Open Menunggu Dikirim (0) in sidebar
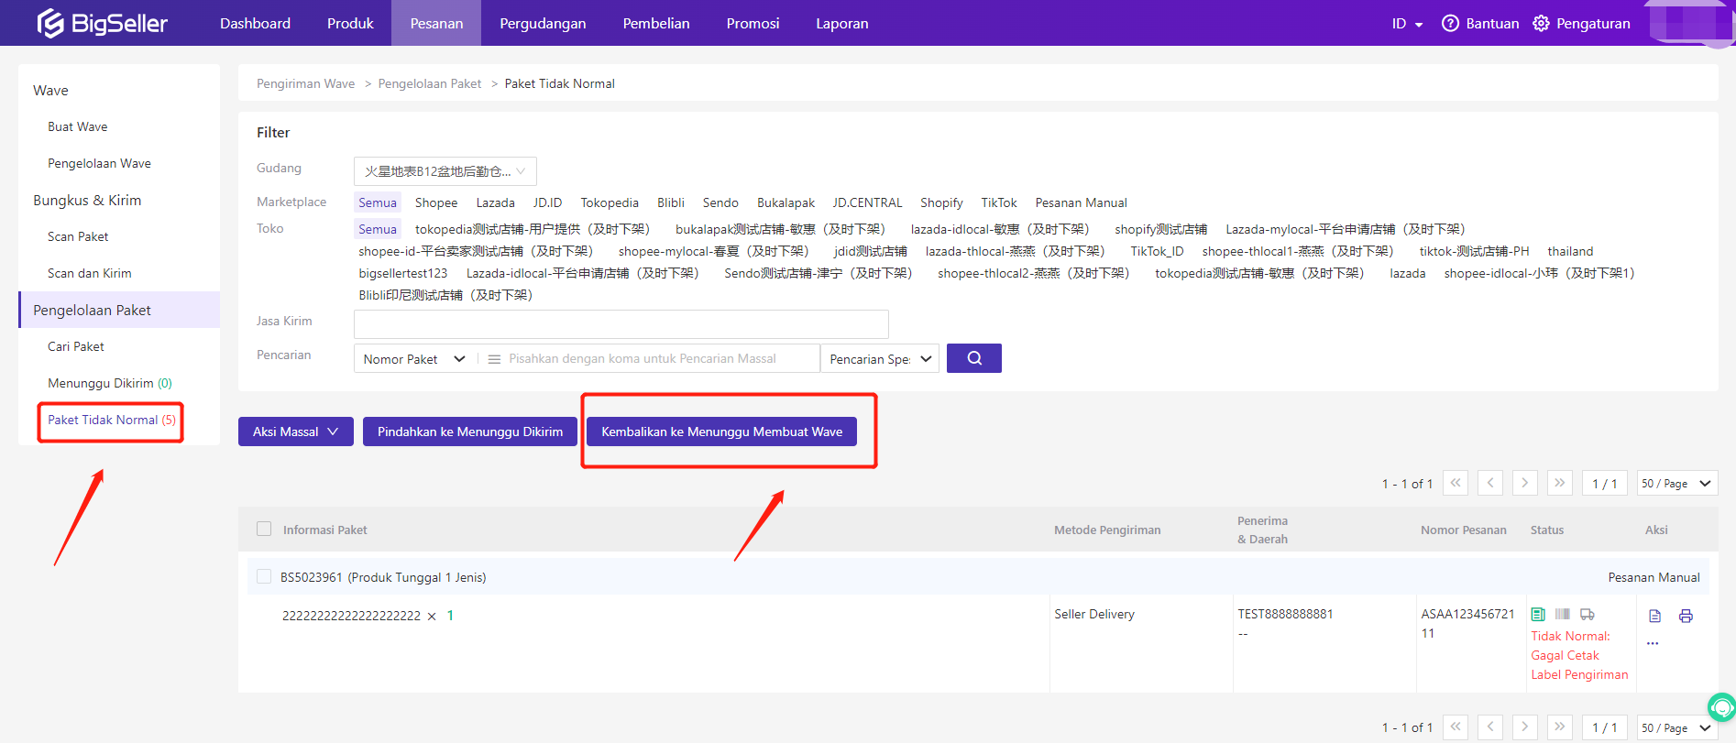1736x743 pixels. 110,383
